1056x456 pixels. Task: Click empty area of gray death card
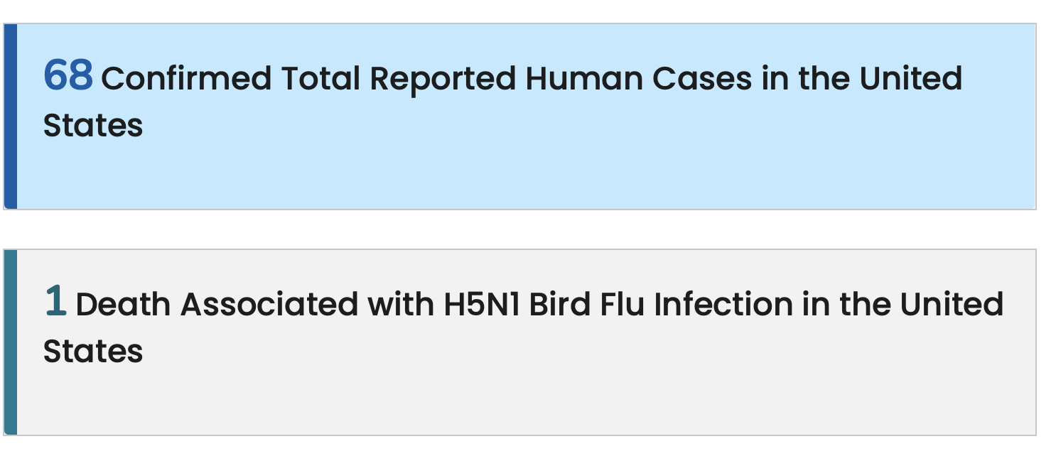pyautogui.click(x=526, y=401)
